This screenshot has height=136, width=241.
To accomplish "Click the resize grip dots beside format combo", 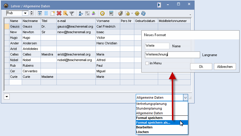I will point(190,98).
